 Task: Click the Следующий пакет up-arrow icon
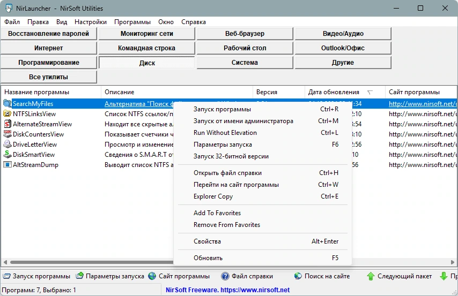tap(371, 276)
